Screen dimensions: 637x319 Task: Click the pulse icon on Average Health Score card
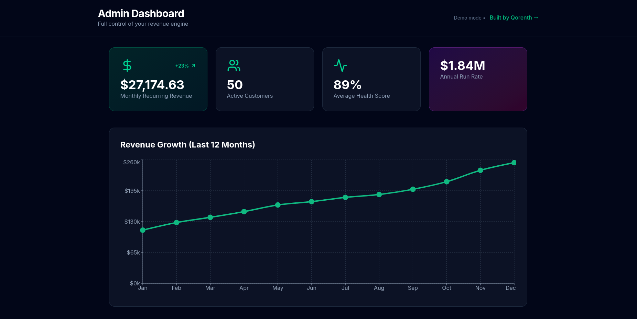tap(341, 66)
